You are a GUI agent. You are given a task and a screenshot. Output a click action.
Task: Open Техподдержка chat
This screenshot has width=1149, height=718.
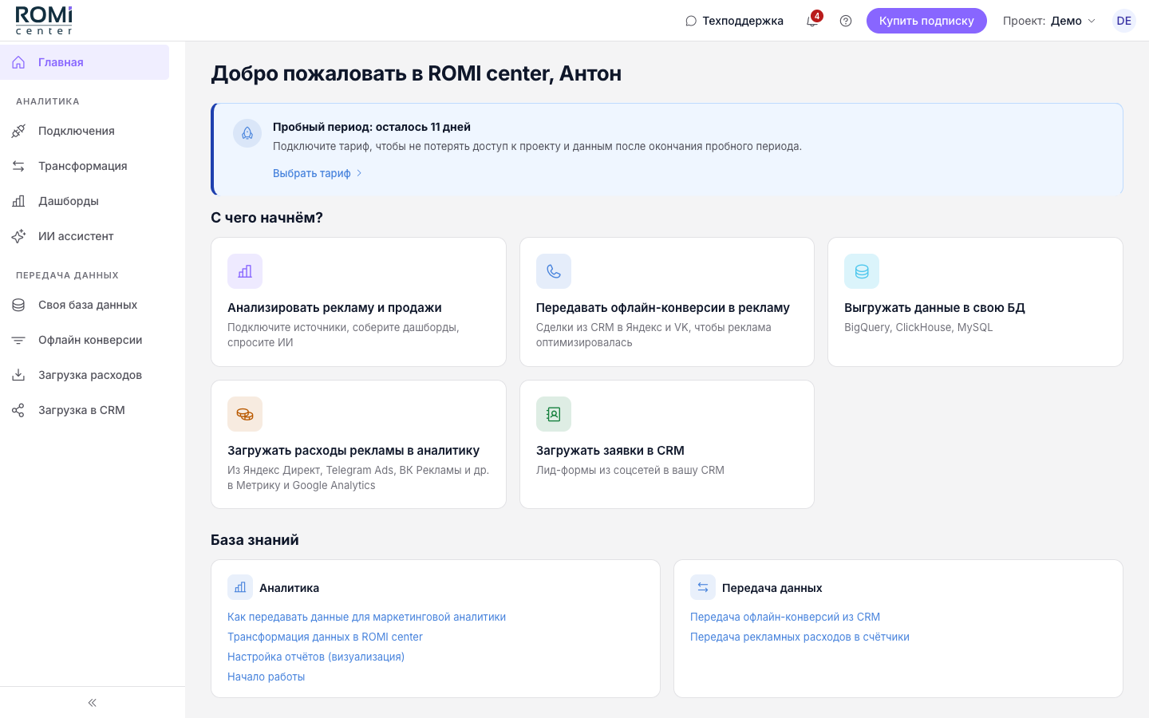pos(734,21)
